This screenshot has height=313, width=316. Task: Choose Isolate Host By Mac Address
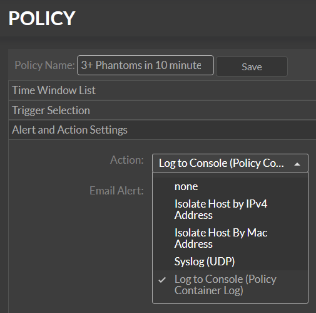(x=230, y=238)
